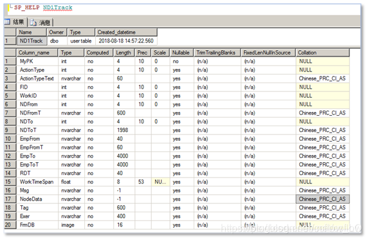Image resolution: width=368 pixels, height=240 pixels.
Task: Select row header 20 in the columns grid
Action: point(10,225)
